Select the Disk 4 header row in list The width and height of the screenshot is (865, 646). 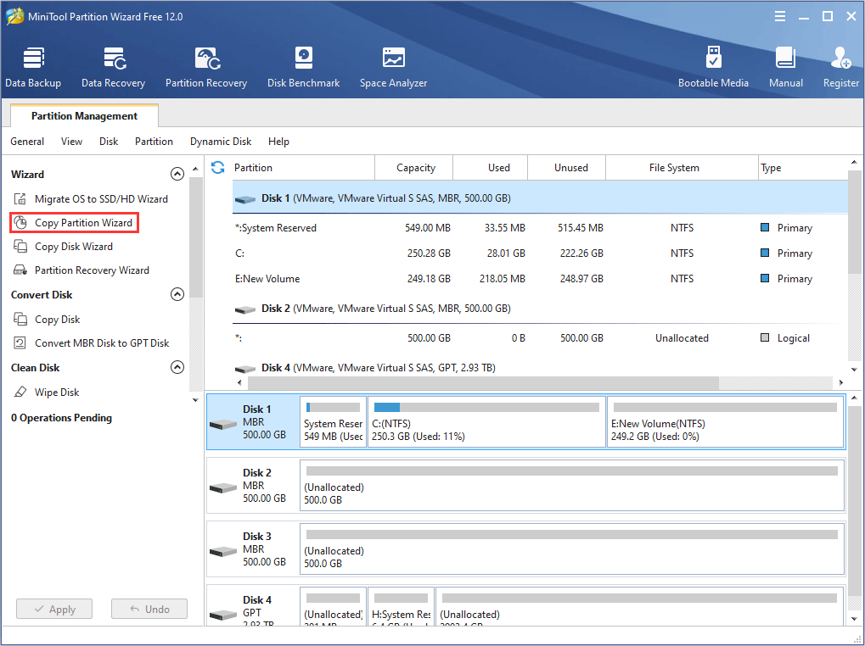pos(540,367)
